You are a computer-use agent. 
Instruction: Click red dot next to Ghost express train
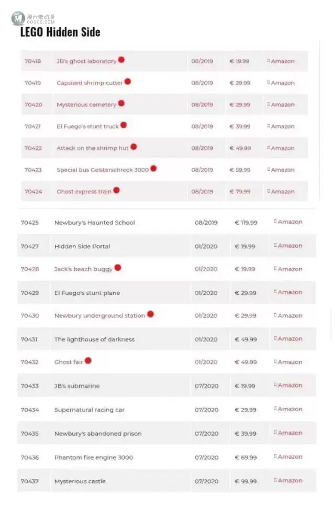click(116, 190)
